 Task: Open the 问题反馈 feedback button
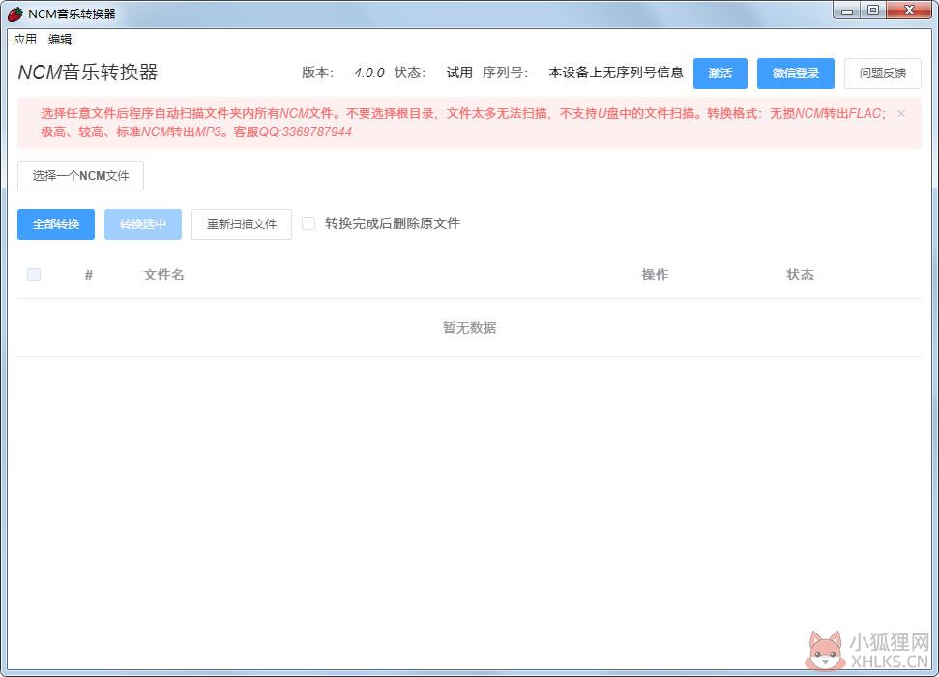pyautogui.click(x=882, y=74)
